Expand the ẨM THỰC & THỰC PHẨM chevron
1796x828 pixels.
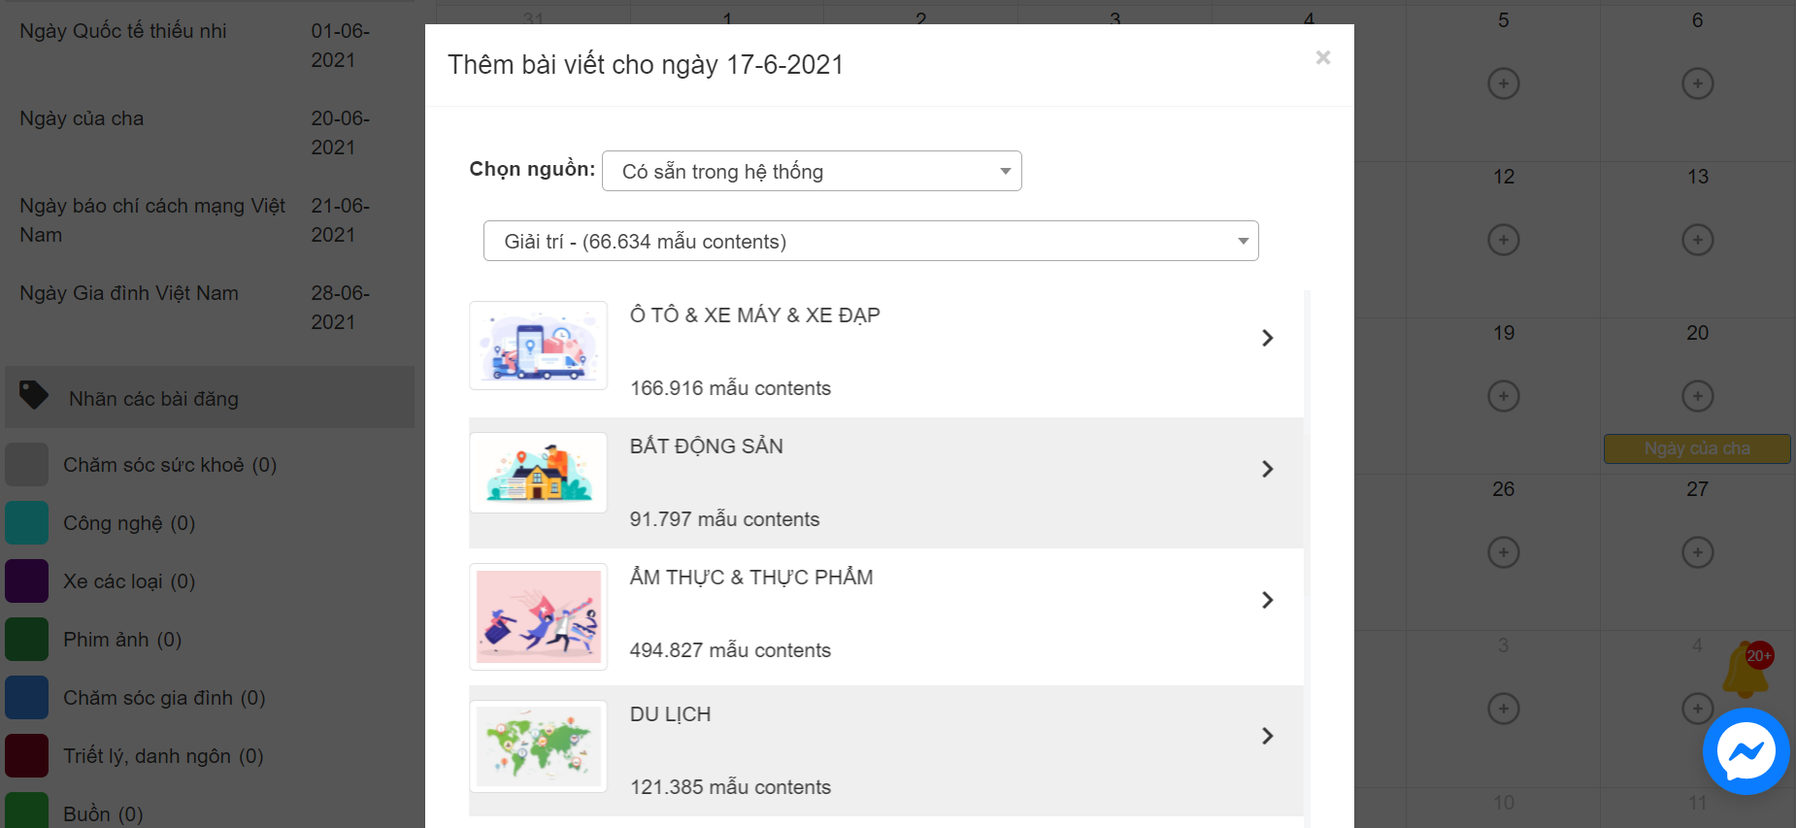click(x=1267, y=600)
